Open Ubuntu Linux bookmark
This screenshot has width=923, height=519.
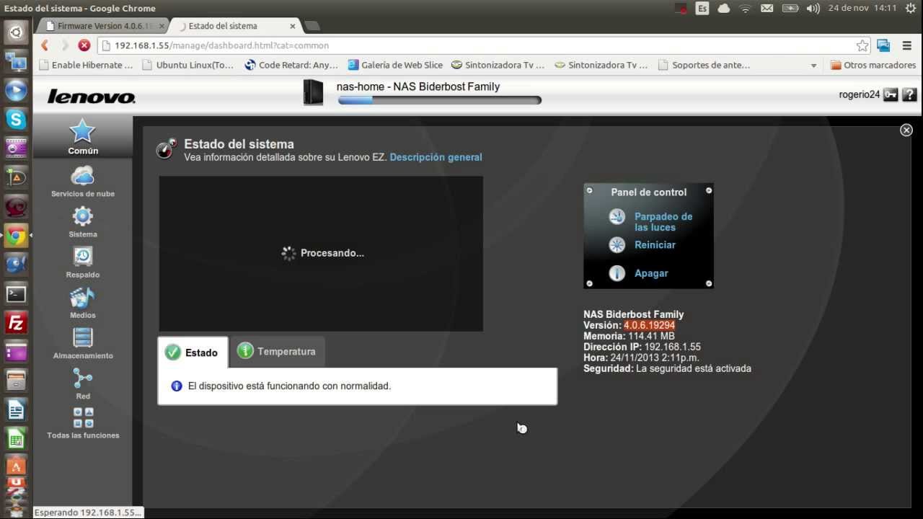[188, 65]
